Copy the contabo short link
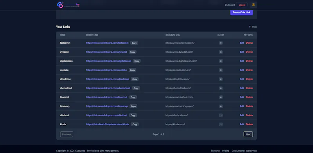313x153 pixels. (132, 70)
